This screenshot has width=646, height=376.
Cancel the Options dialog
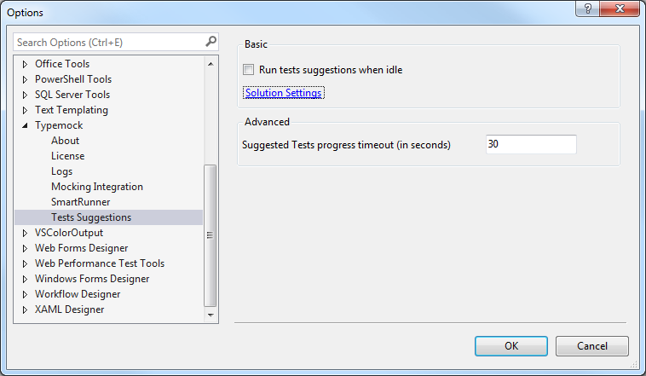tap(591, 345)
